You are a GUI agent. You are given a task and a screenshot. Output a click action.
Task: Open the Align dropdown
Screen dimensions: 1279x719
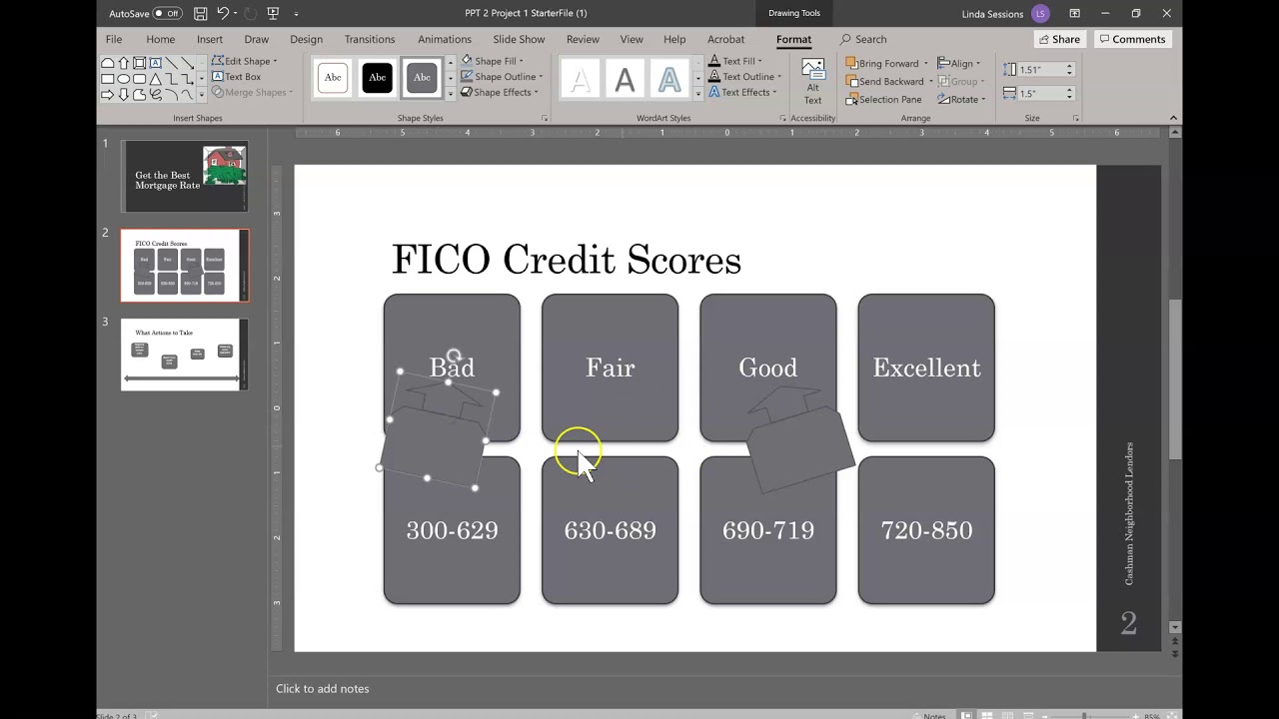959,63
